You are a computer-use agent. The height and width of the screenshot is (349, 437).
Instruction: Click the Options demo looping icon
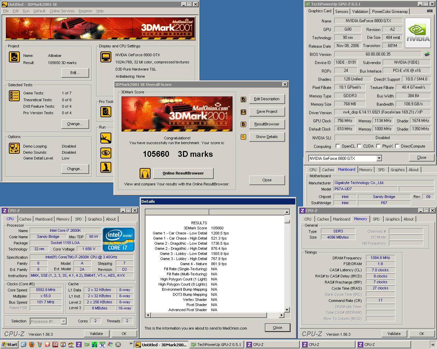(14, 148)
